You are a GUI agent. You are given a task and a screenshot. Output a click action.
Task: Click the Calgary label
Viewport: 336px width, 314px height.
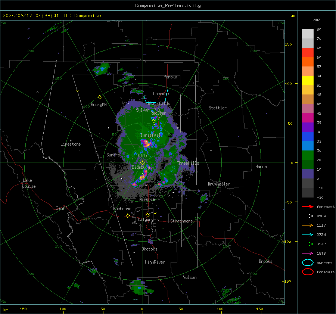(146, 220)
